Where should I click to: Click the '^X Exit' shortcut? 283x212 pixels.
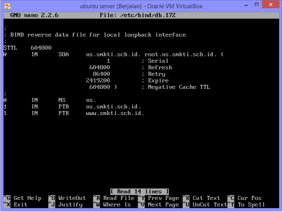[16, 205]
